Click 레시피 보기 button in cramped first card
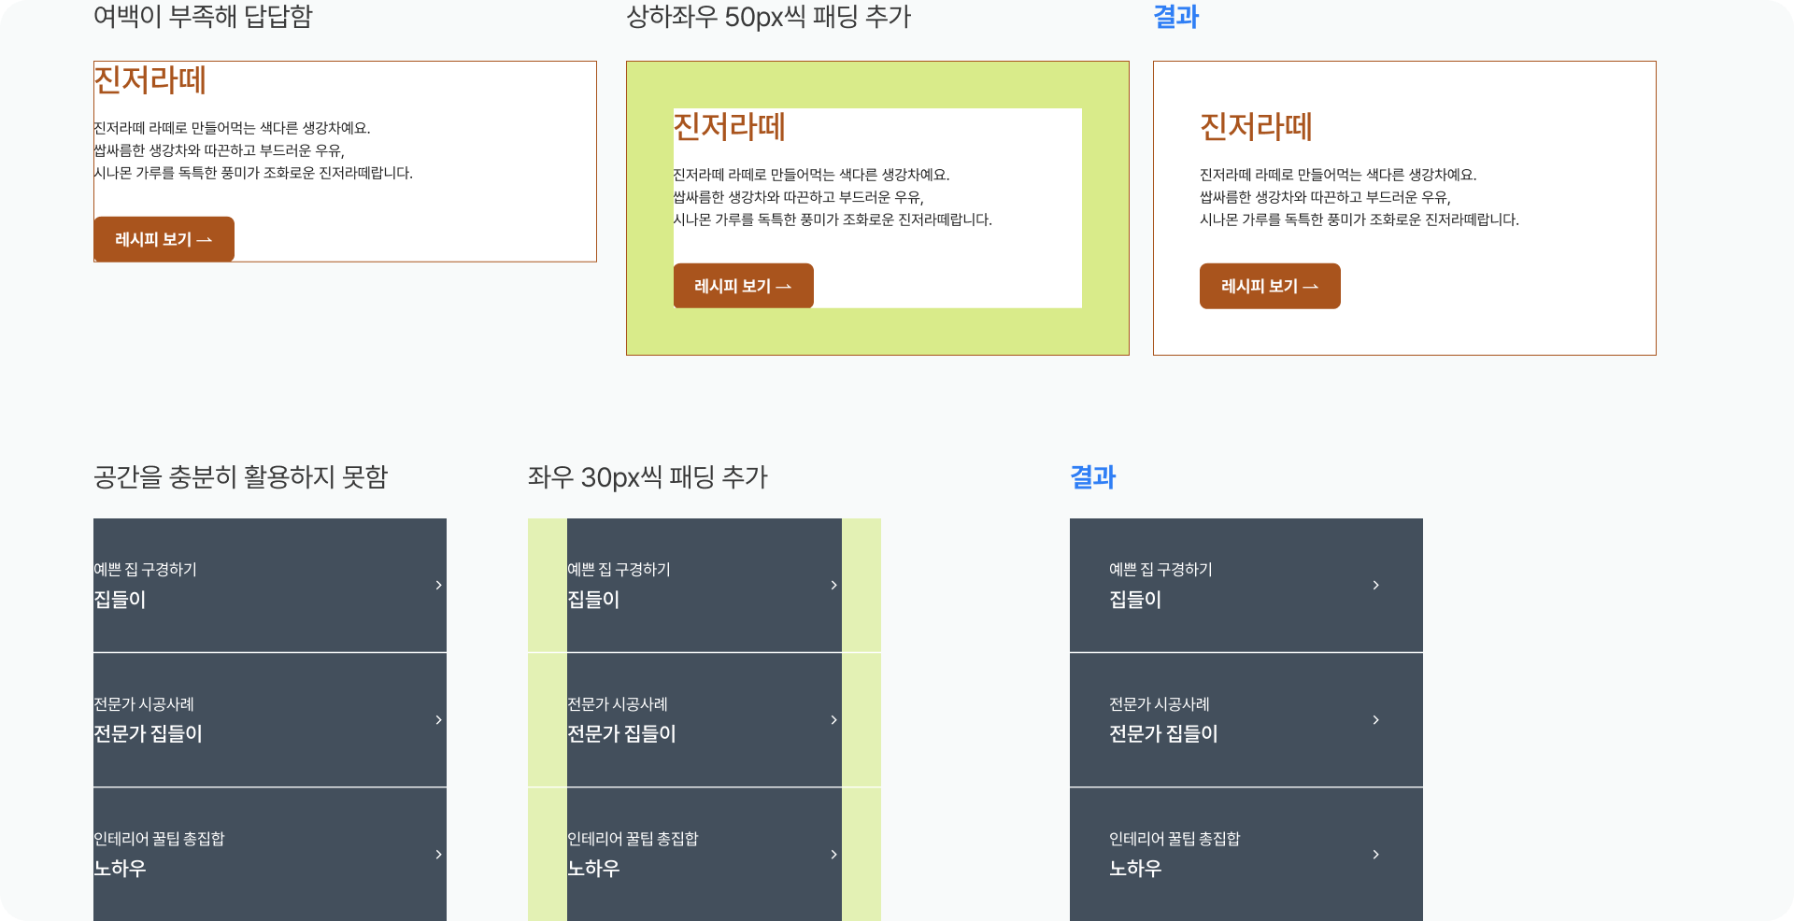Viewport: 1794px width, 921px height. click(164, 239)
